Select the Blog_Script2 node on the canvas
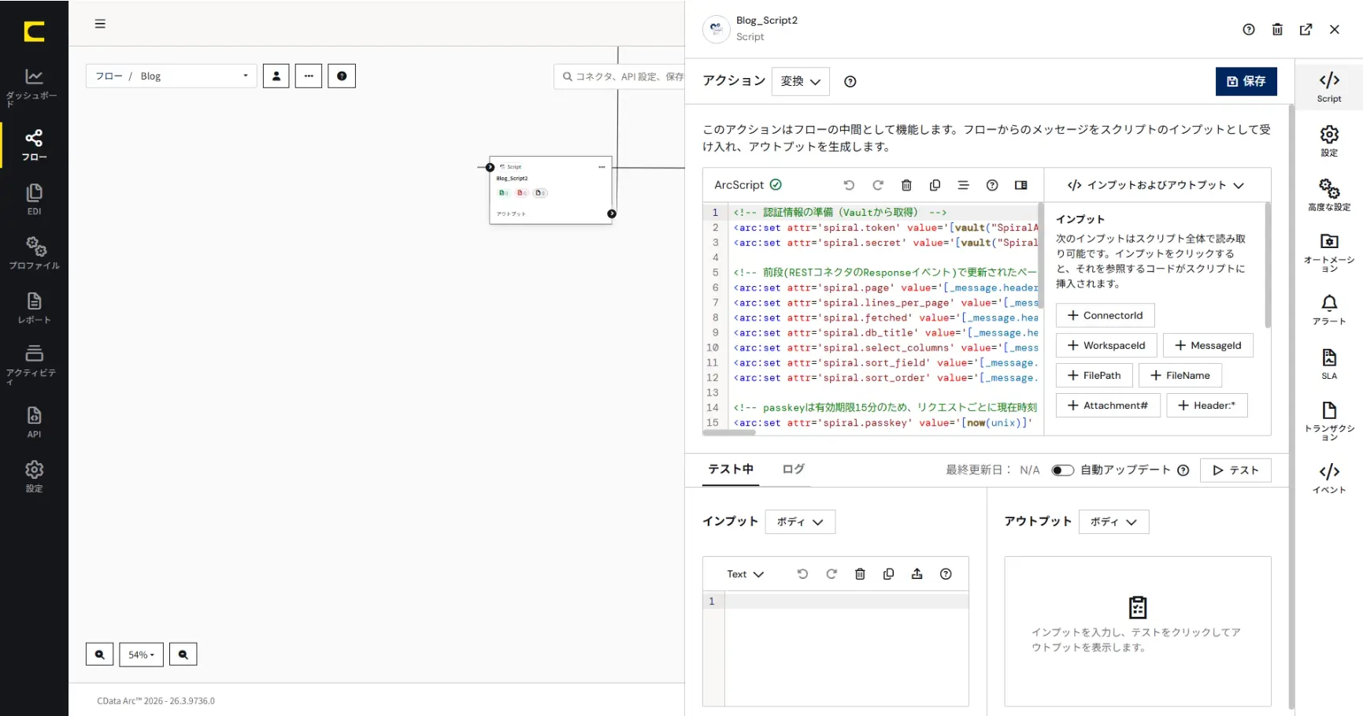1363x716 pixels. click(550, 190)
